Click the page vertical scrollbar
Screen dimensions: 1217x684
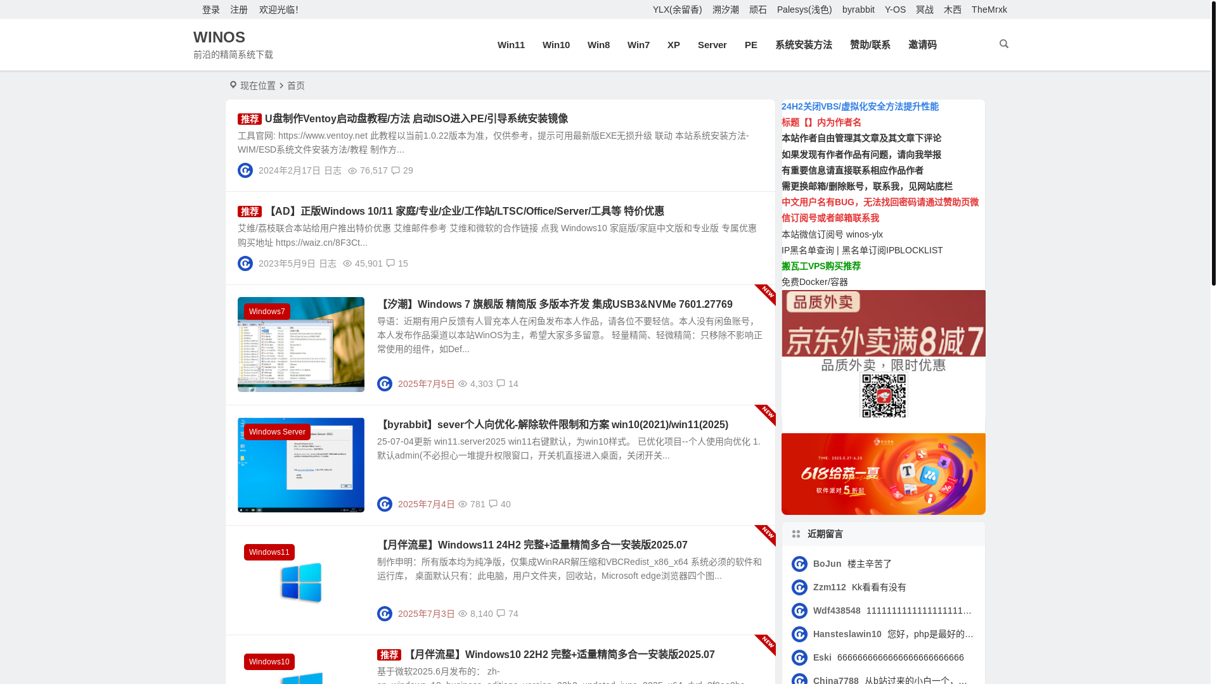1213,144
